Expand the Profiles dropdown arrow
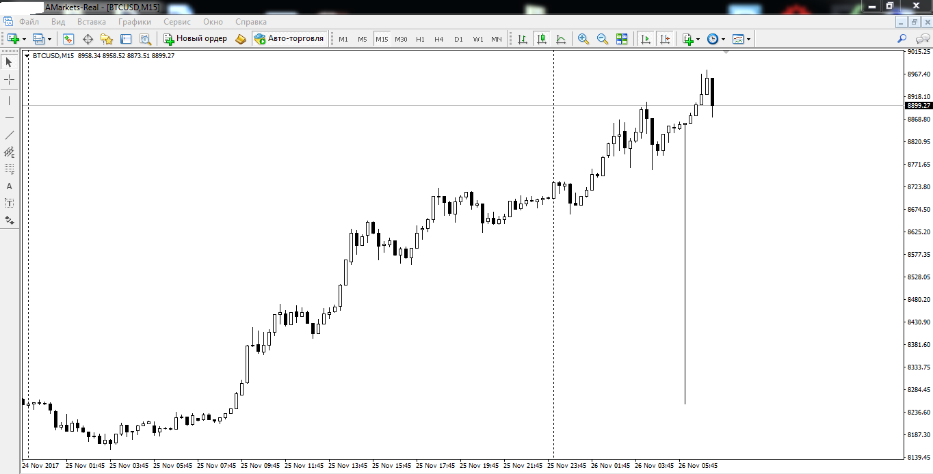933x474 pixels. pyautogui.click(x=49, y=40)
